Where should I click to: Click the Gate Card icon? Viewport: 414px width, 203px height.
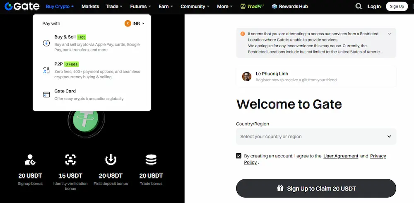[46, 94]
